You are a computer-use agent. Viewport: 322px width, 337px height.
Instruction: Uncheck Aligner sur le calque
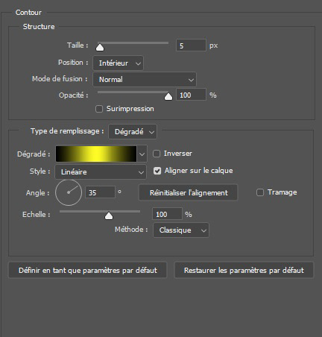point(157,171)
